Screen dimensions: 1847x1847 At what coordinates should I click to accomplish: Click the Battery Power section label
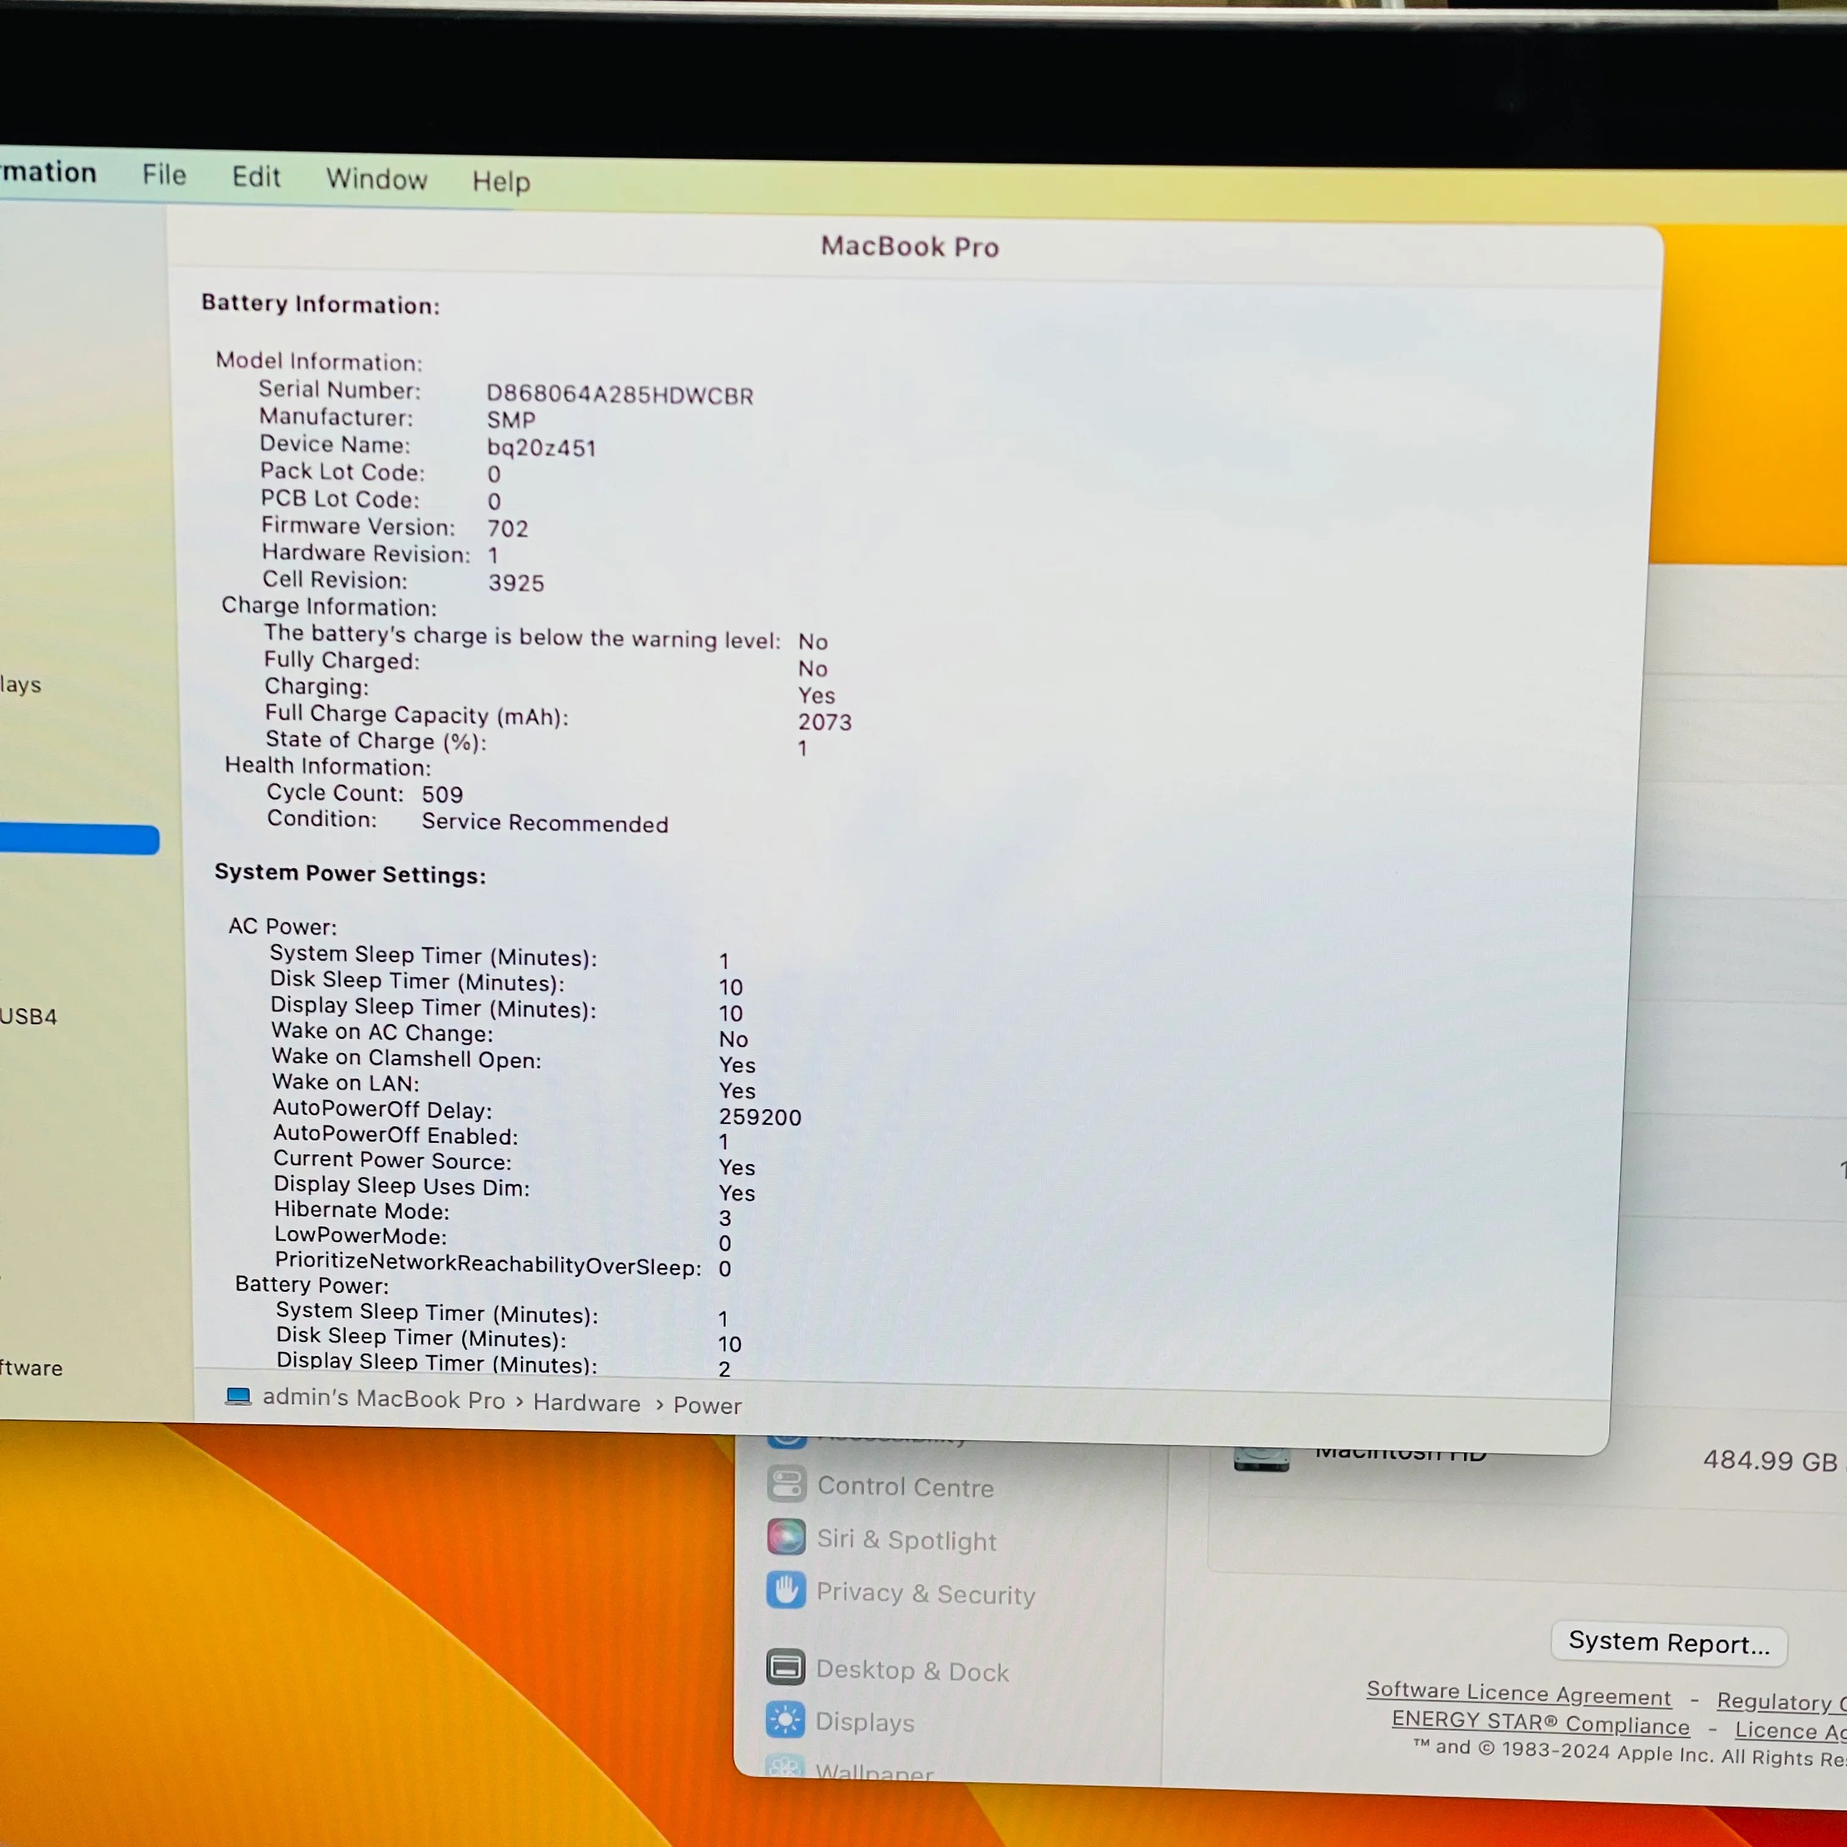click(x=311, y=1285)
